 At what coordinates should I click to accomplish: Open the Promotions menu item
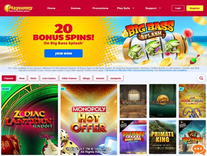[100, 8]
